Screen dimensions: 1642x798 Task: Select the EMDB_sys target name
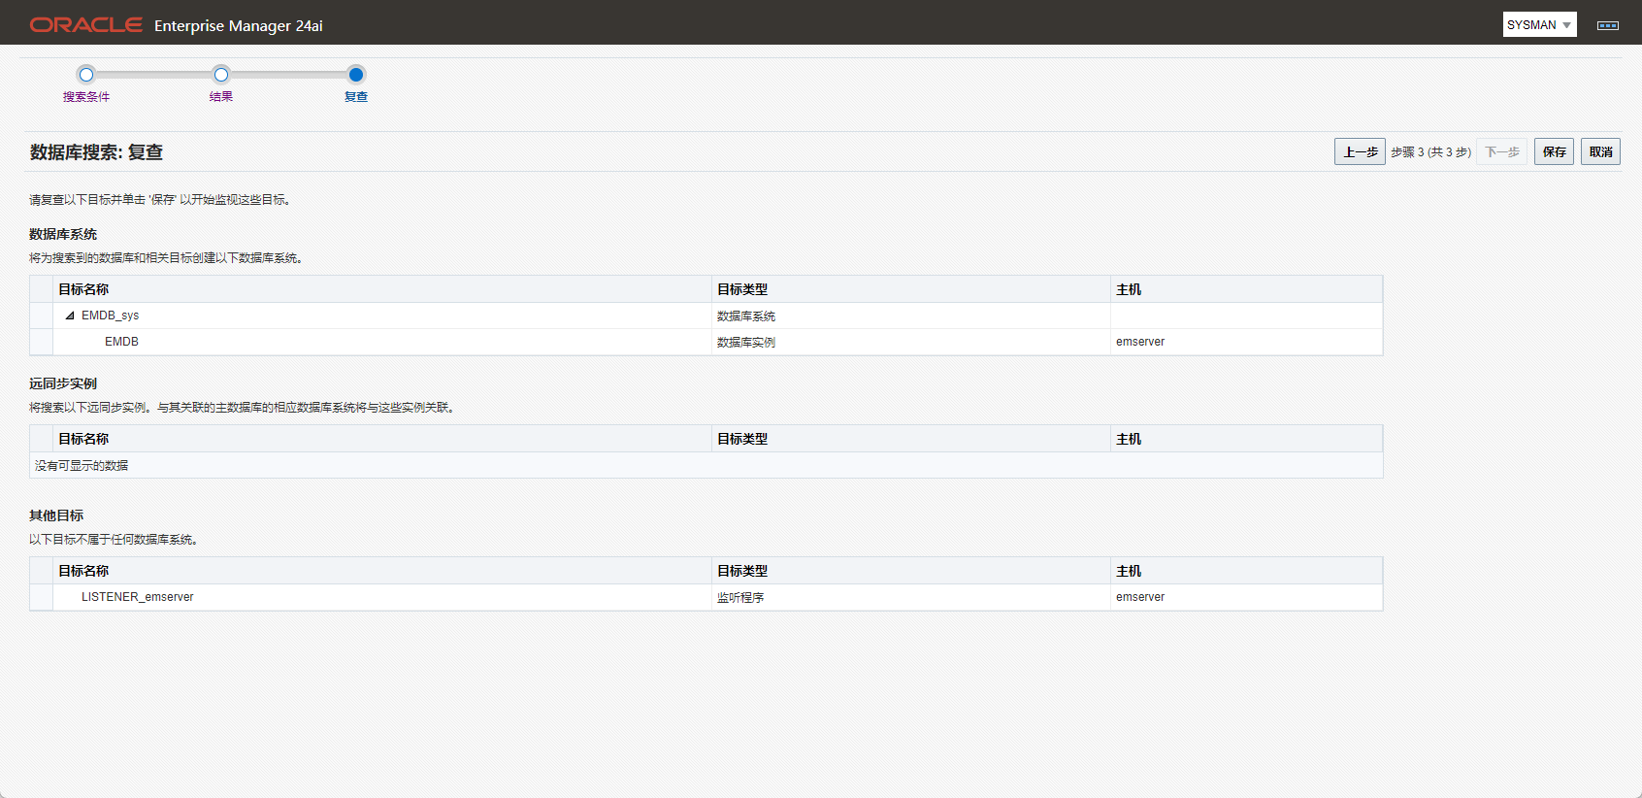[111, 316]
